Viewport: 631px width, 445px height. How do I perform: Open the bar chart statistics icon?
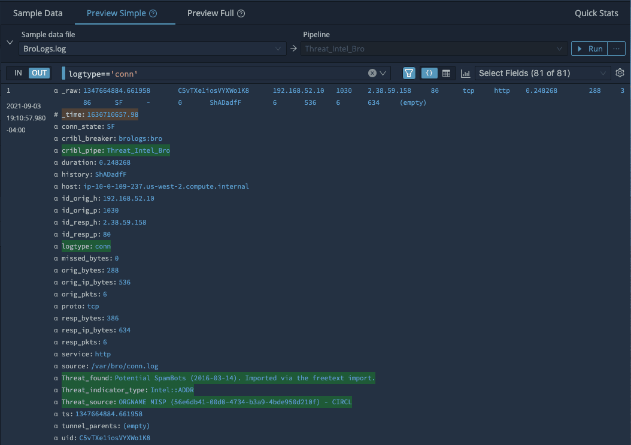465,73
